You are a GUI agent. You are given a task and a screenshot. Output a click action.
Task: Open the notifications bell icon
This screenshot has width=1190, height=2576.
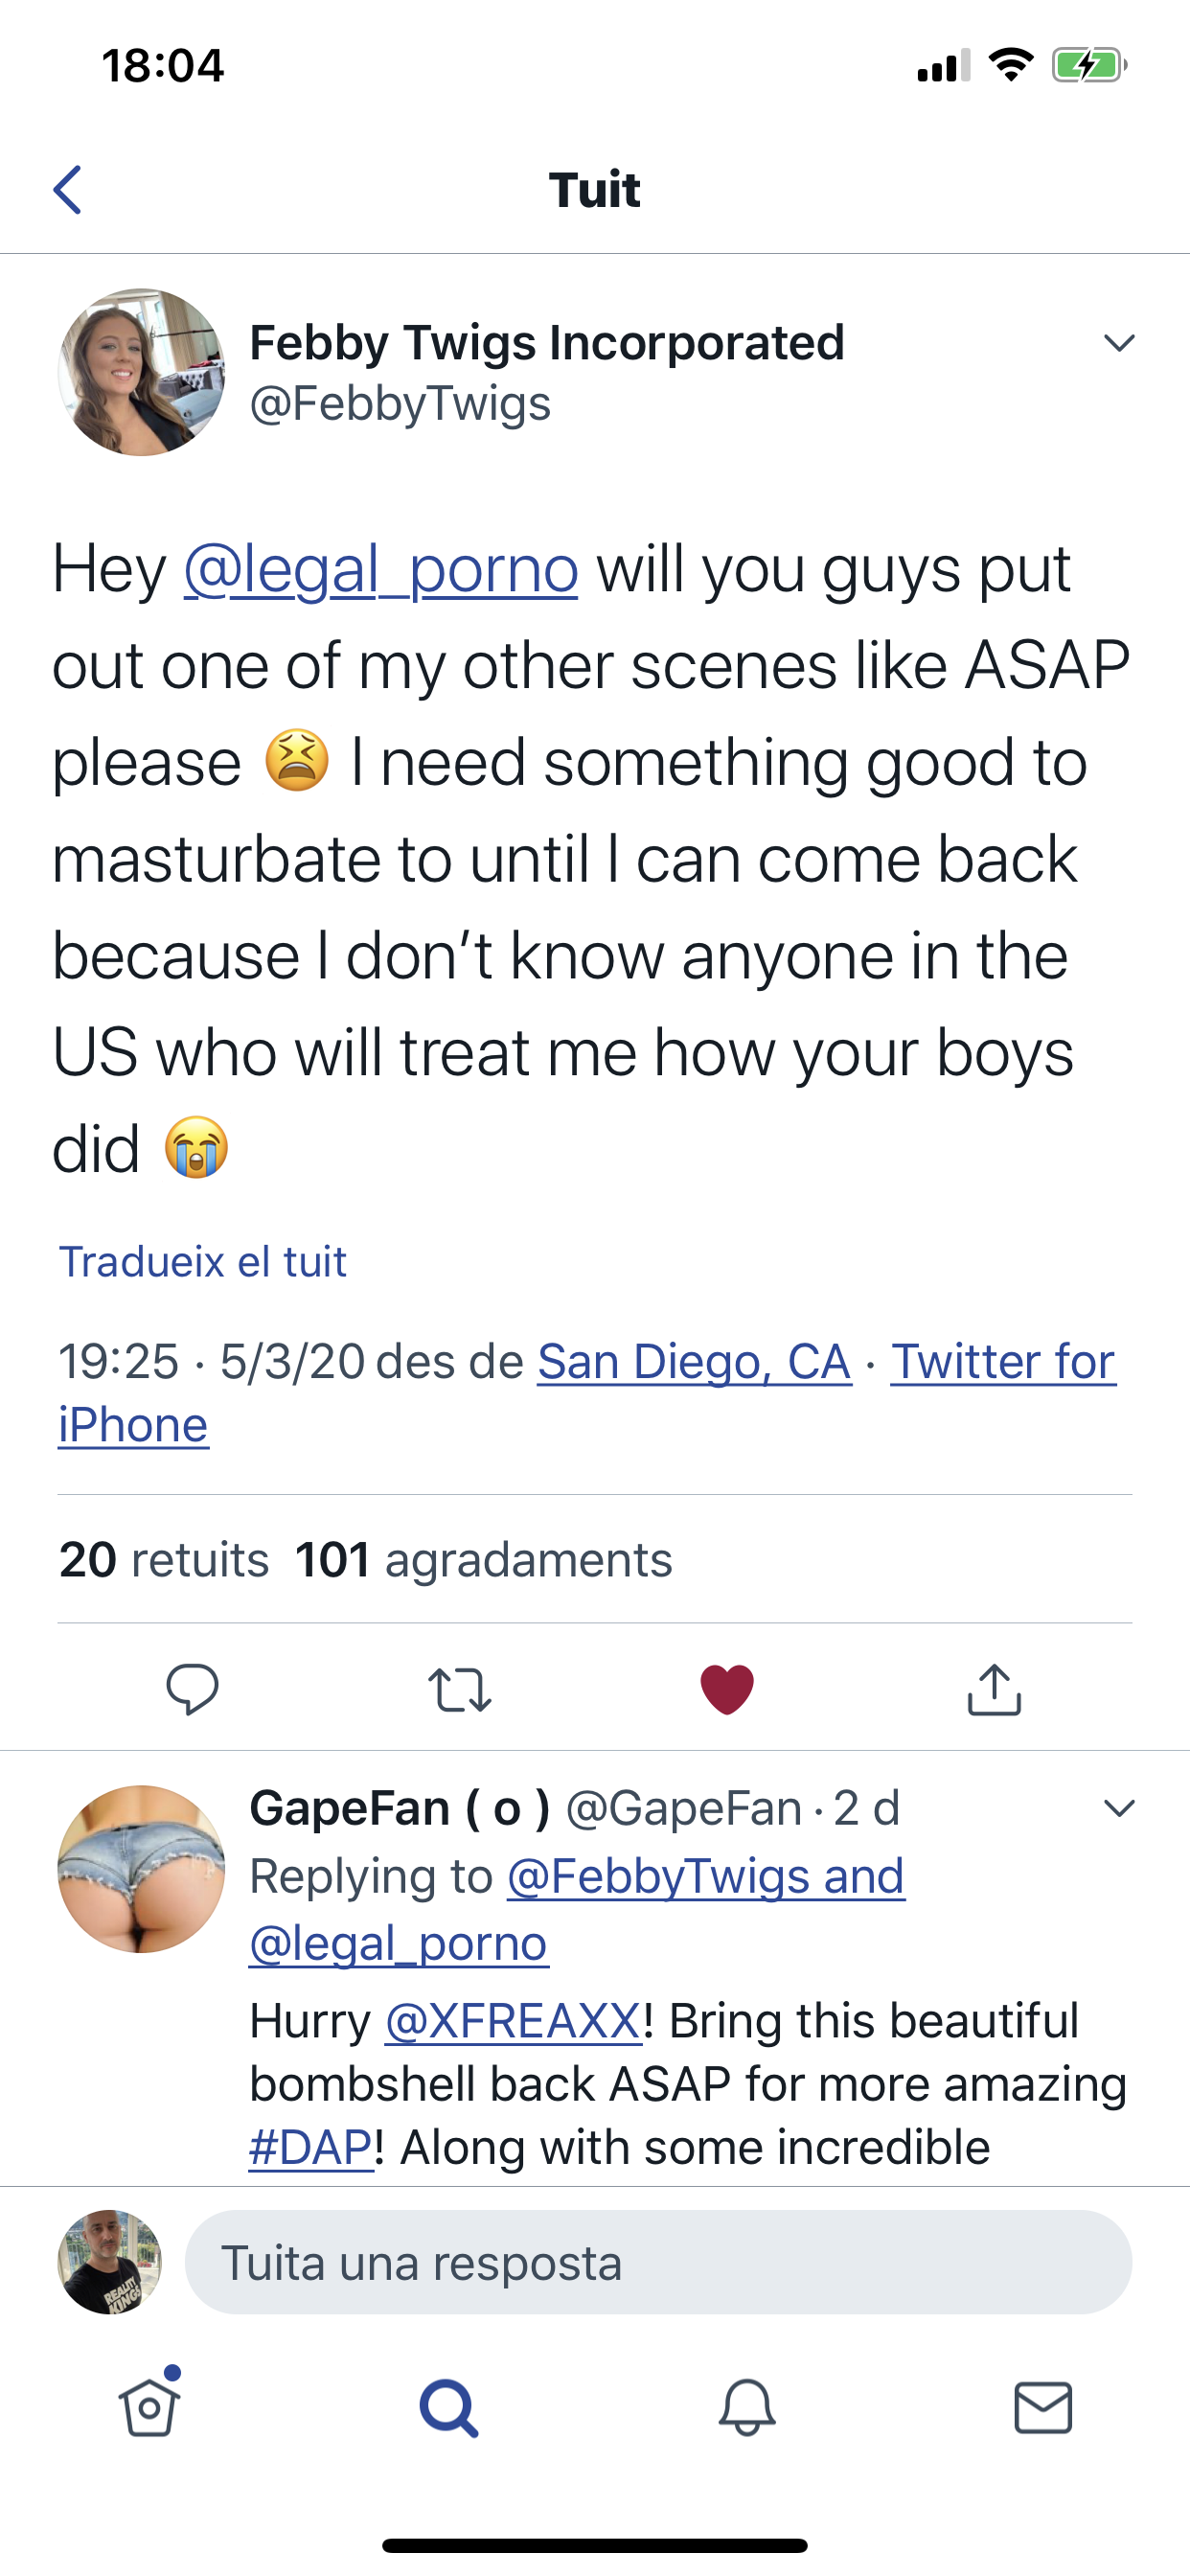pyautogui.click(x=747, y=2408)
